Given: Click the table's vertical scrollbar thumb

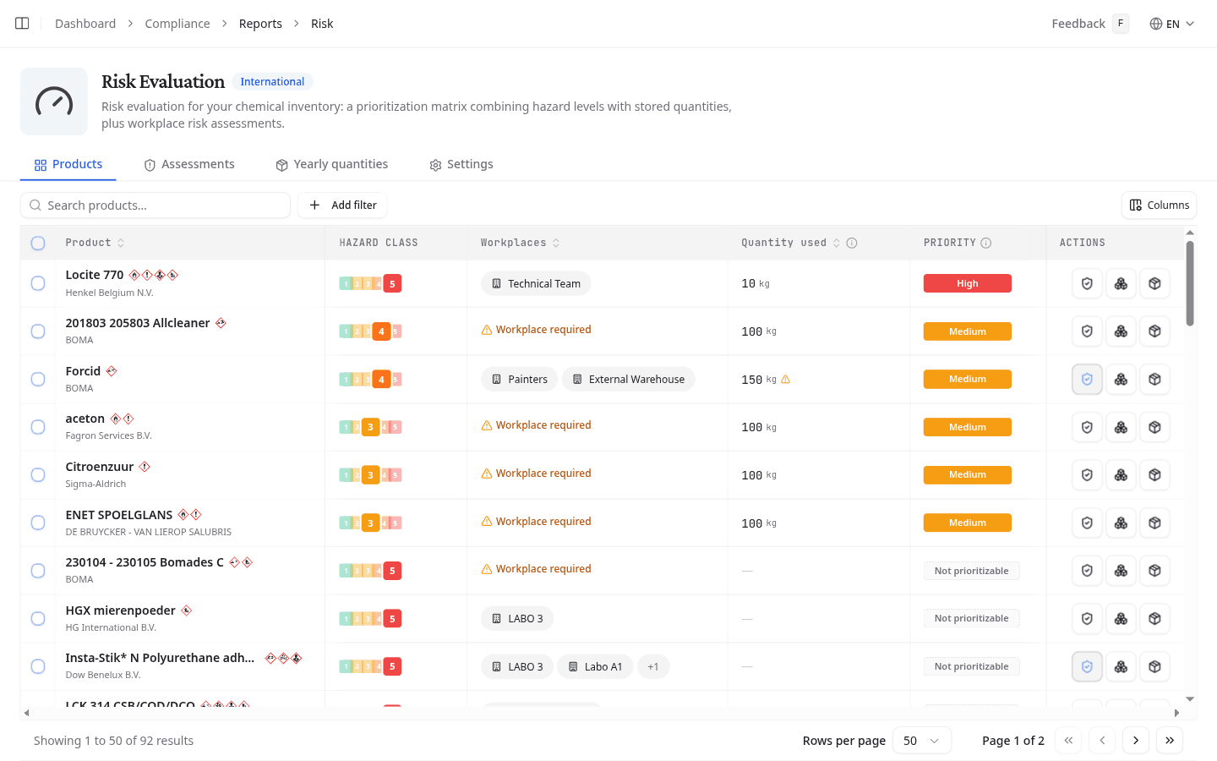Looking at the screenshot, I should pos(1190,283).
